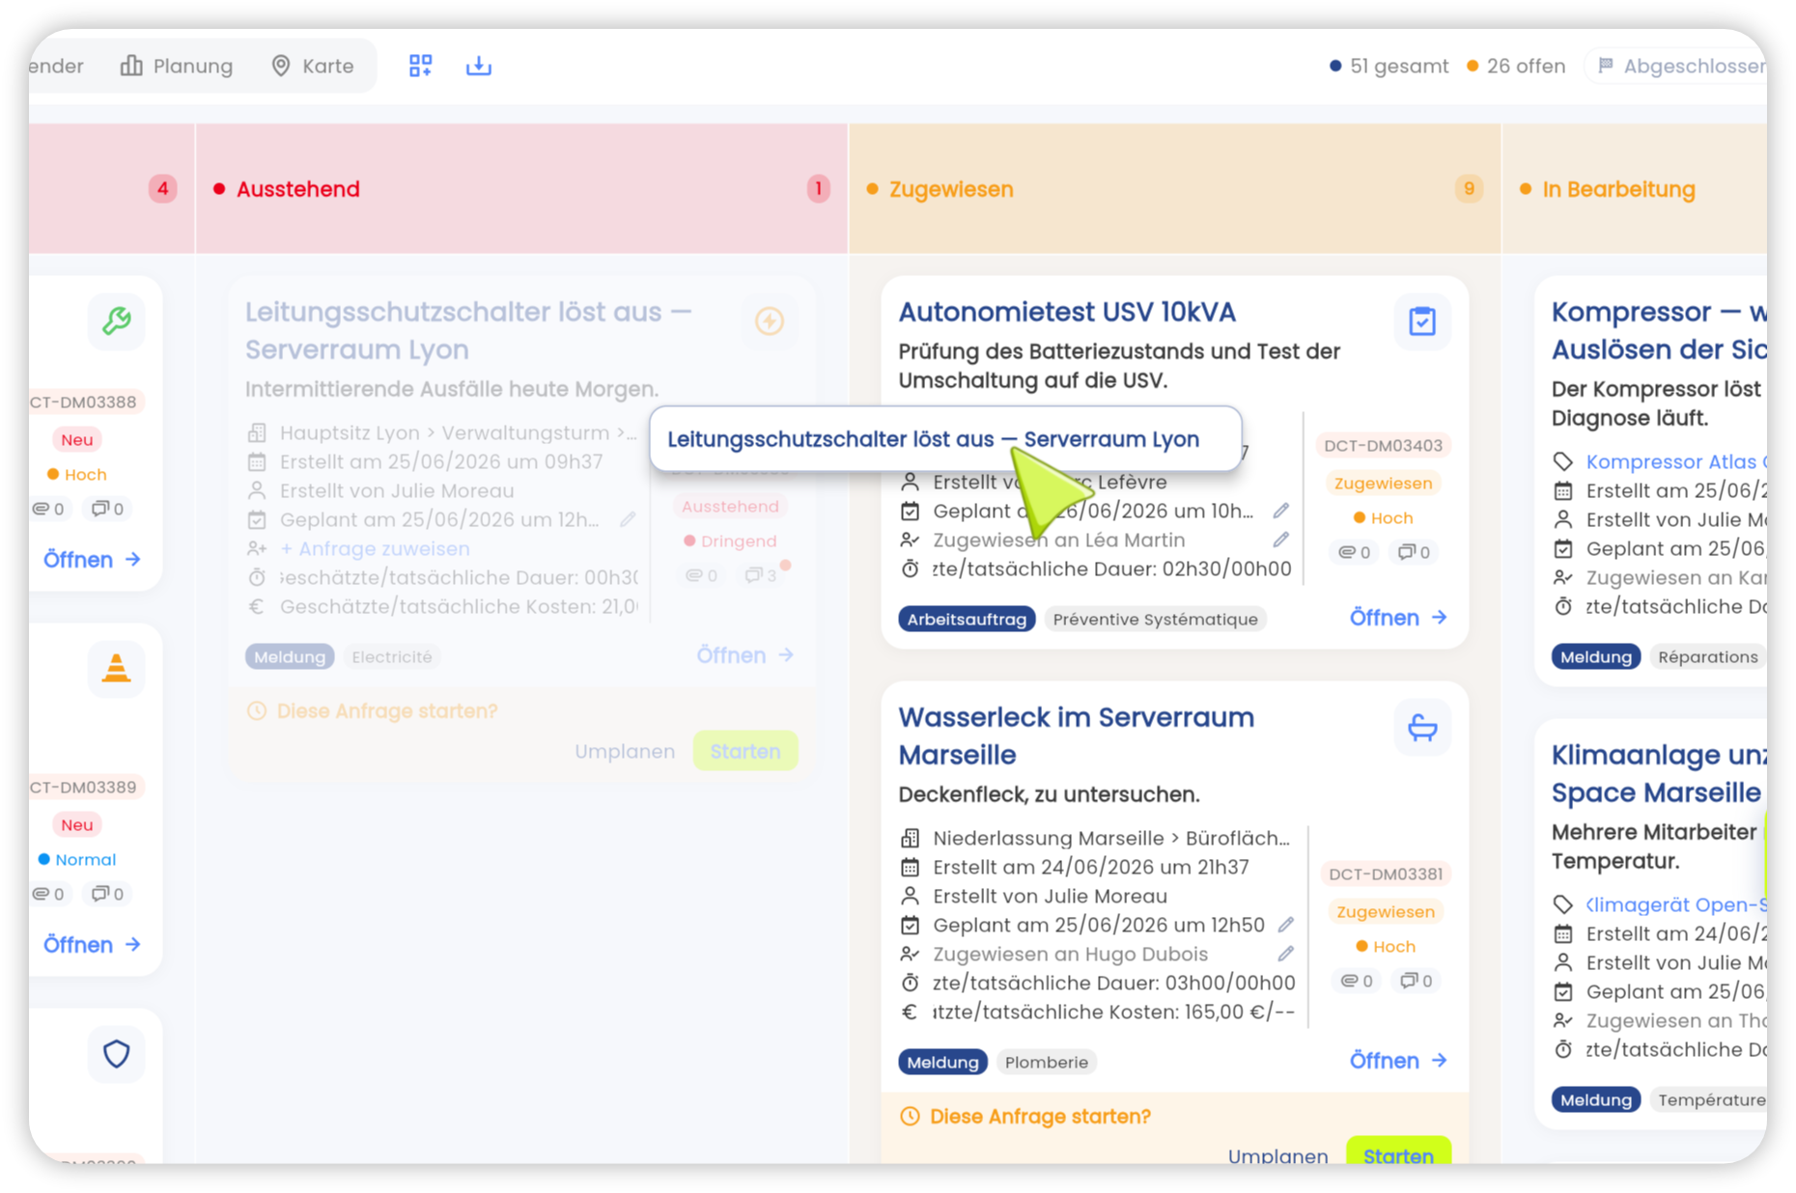
Task: Click the Ausstehend count badge 1
Action: click(818, 188)
